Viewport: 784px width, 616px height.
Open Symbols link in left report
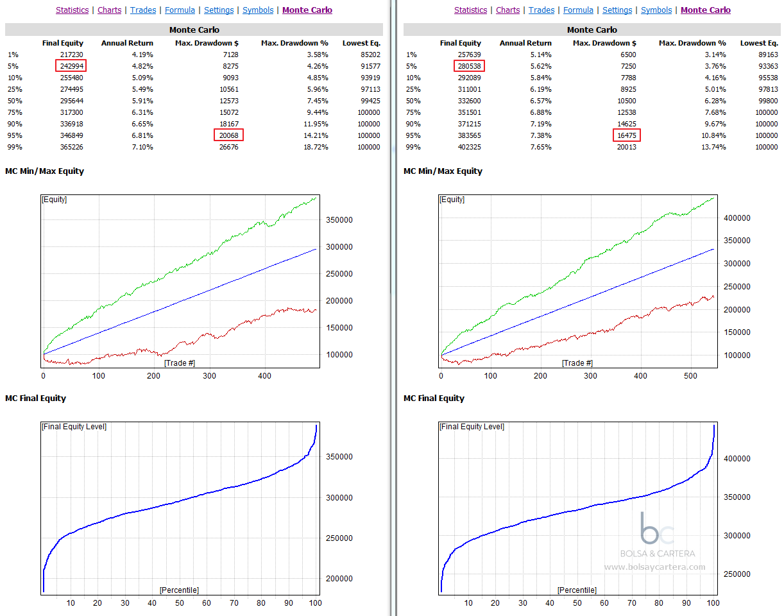pos(258,10)
